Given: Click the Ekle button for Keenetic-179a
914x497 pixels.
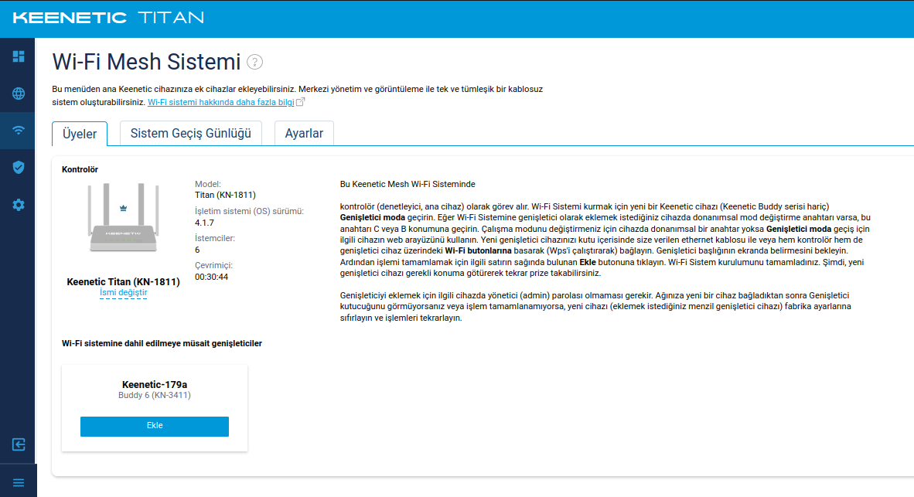Looking at the screenshot, I should pyautogui.click(x=155, y=426).
